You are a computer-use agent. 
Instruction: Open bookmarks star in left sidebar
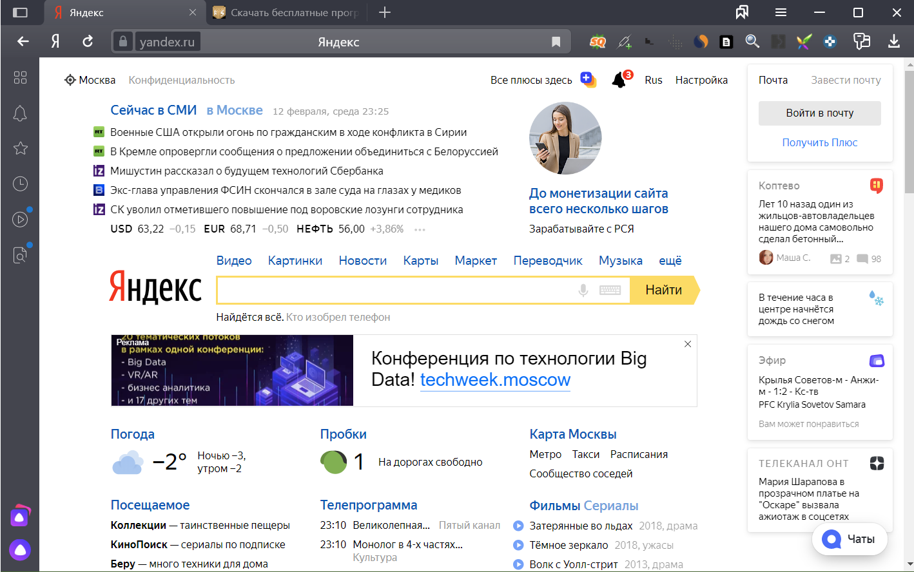(x=20, y=148)
